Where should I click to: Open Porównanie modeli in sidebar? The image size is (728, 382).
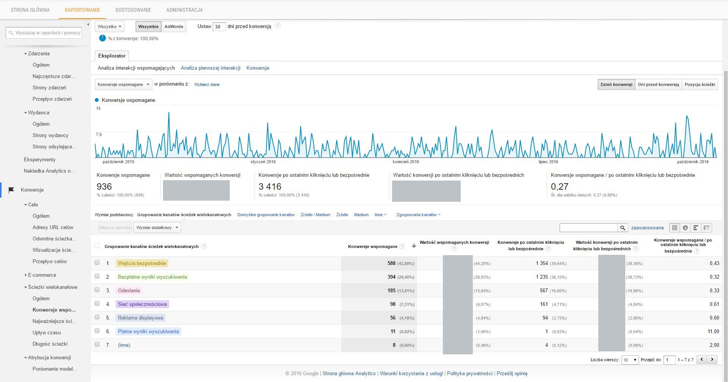tap(55, 369)
